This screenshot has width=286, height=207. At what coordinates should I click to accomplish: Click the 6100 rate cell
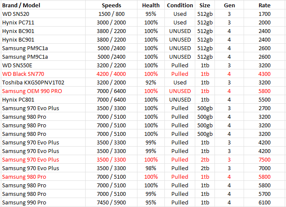pos(265,202)
